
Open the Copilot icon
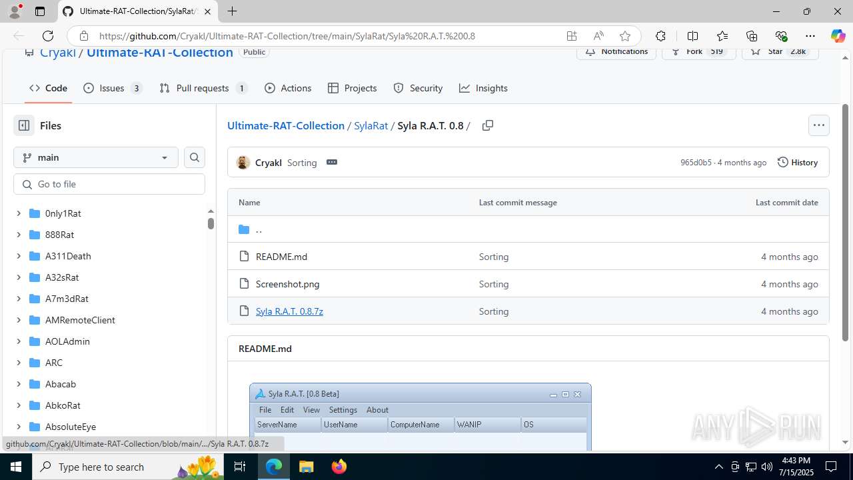pos(838,36)
